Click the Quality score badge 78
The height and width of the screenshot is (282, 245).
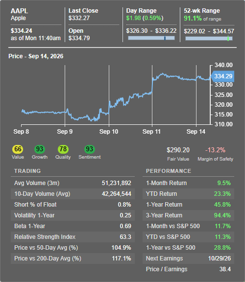[63, 149]
